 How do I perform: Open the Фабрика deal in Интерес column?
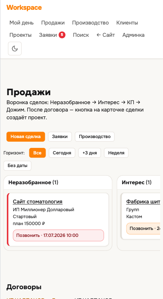(143, 201)
